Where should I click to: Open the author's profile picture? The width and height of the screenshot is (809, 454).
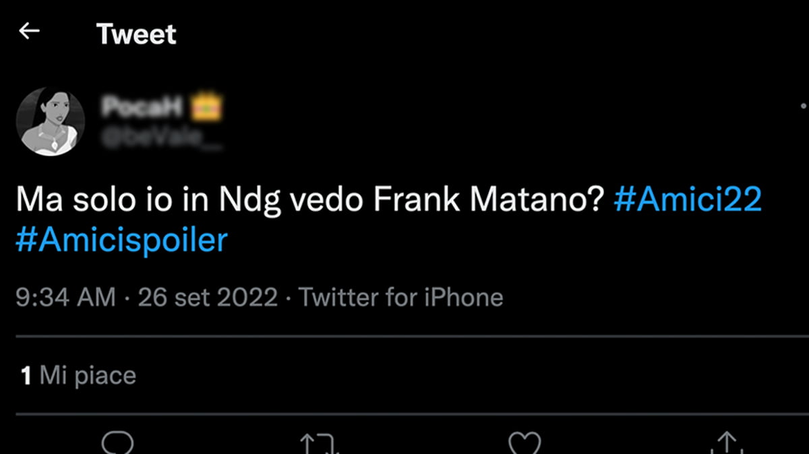point(51,122)
